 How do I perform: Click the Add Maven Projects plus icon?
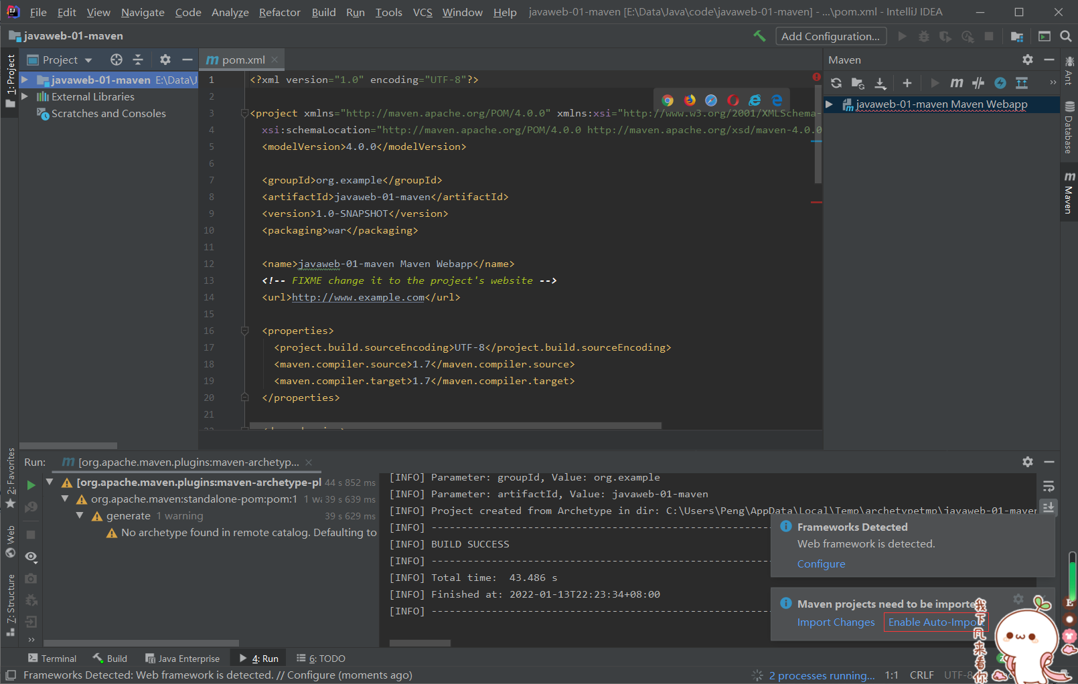[x=907, y=83]
